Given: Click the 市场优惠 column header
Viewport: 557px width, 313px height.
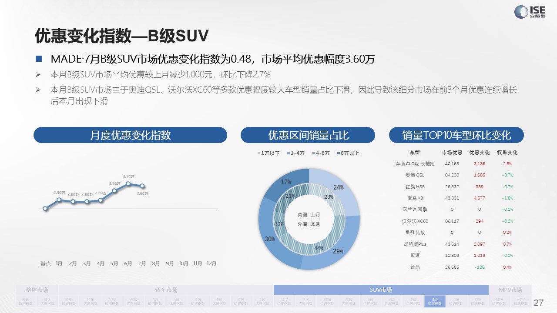Looking at the screenshot, I should 452,153.
